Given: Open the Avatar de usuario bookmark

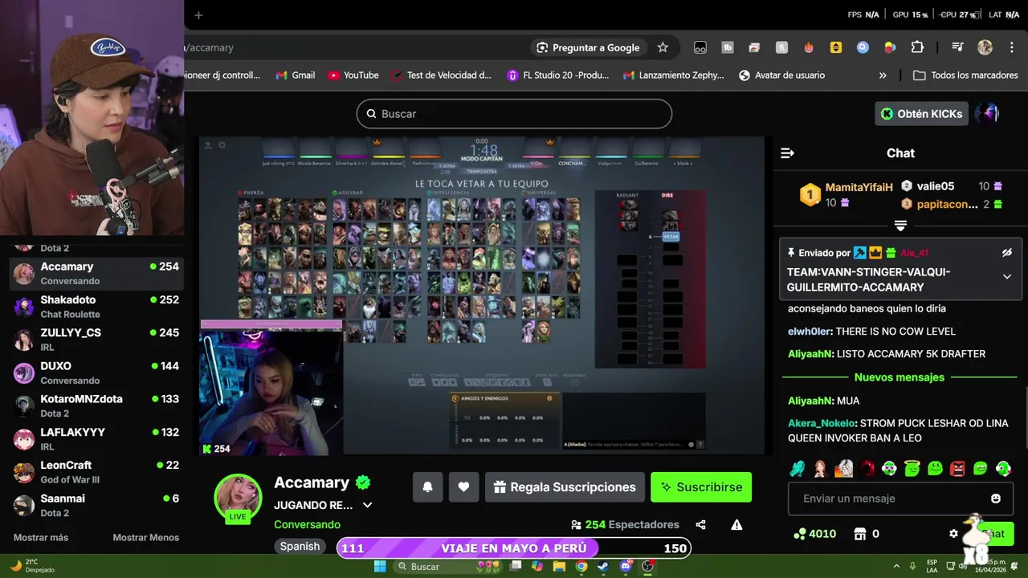Looking at the screenshot, I should pyautogui.click(x=781, y=75).
